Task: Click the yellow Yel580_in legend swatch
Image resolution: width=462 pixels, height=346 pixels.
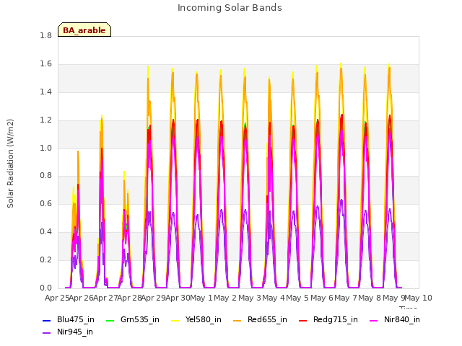Action: coord(175,320)
